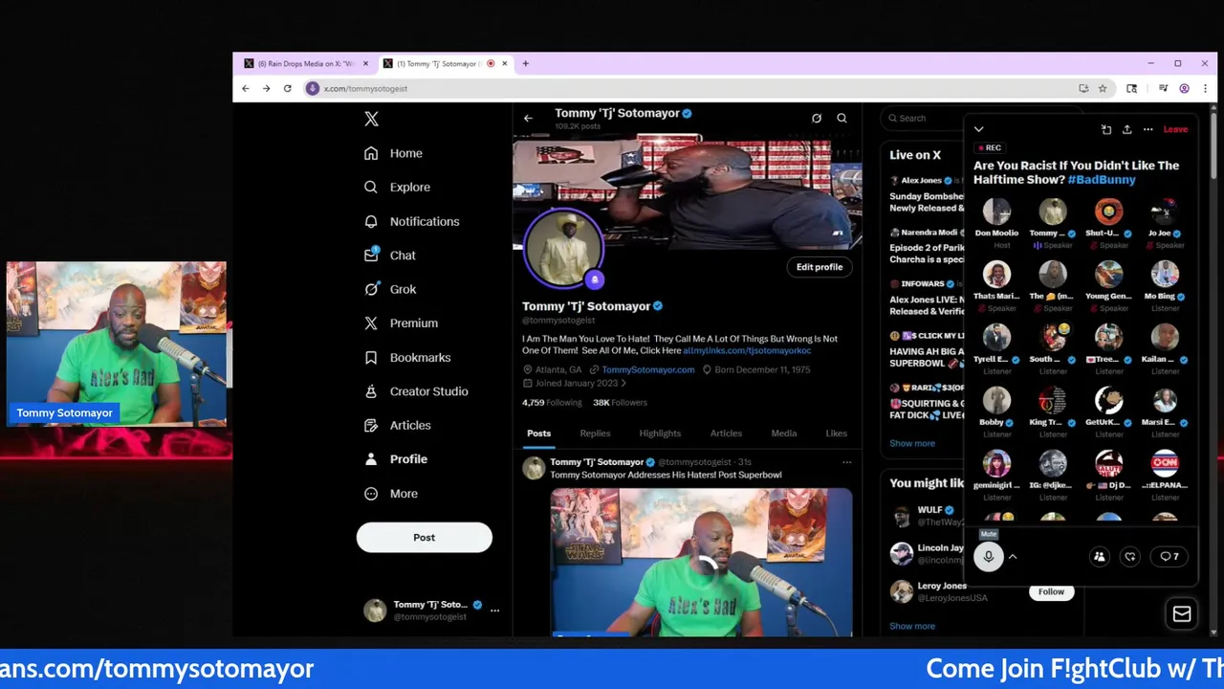
Task: Click the Grok summary icon in the profile header
Action: point(817,119)
